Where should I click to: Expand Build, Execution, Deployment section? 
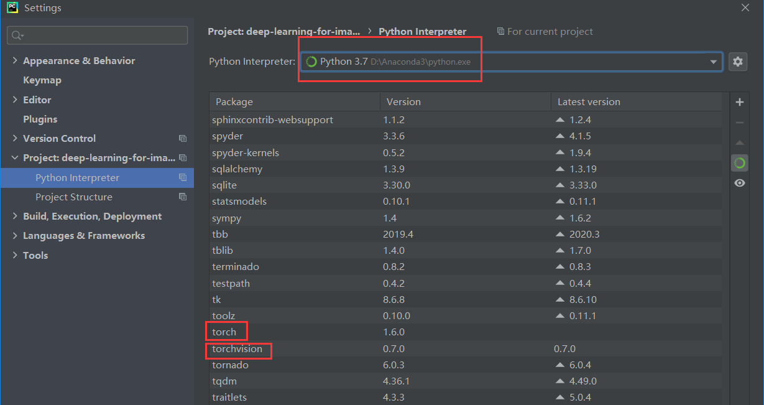(x=15, y=216)
